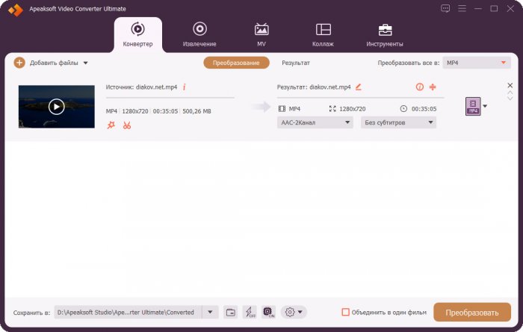Switch to the Коллаж tab

[x=323, y=34]
